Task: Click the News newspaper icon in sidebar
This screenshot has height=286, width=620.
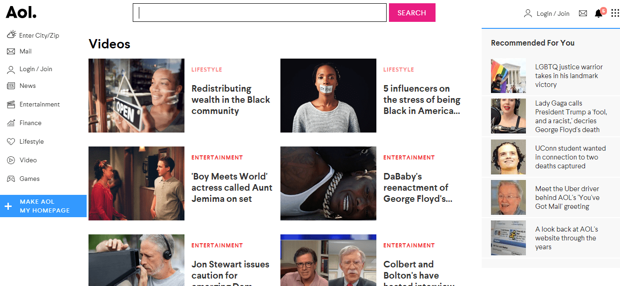Action: pyautogui.click(x=11, y=86)
